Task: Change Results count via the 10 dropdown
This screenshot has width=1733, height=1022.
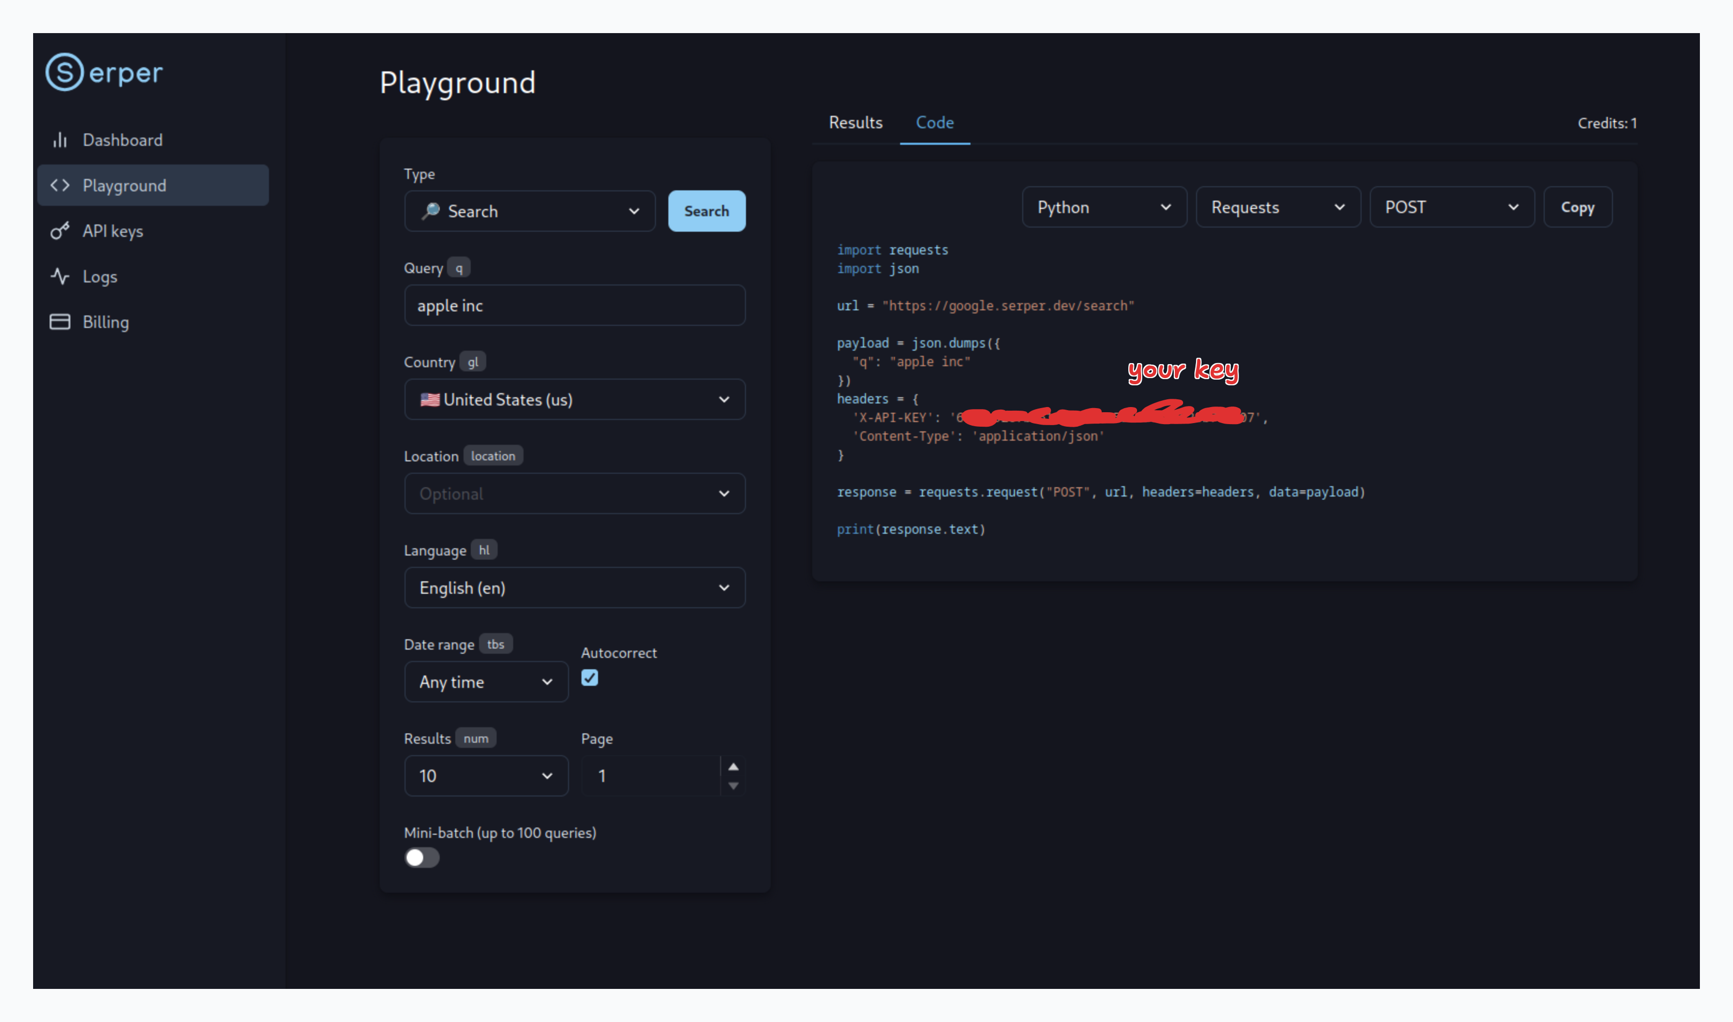Action: (x=486, y=775)
